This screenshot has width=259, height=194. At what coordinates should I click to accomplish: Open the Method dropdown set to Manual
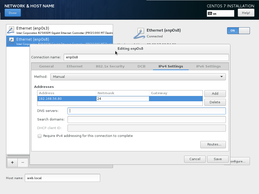[x=138, y=77]
